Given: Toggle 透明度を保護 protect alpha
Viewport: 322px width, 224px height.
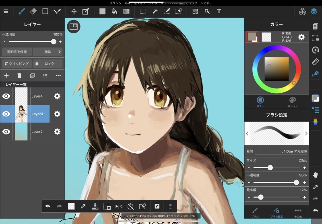Looking at the screenshot, I should click(17, 52).
